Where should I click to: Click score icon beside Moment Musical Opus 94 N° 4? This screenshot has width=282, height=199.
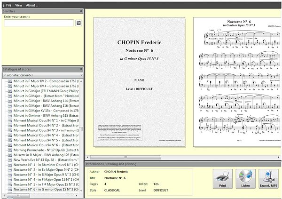click(x=10, y=135)
